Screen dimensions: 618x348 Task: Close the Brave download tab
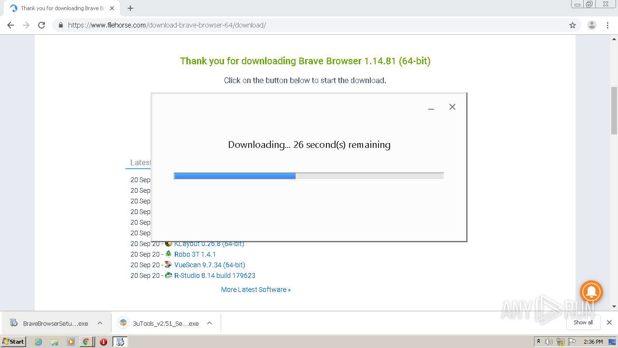tap(112, 8)
